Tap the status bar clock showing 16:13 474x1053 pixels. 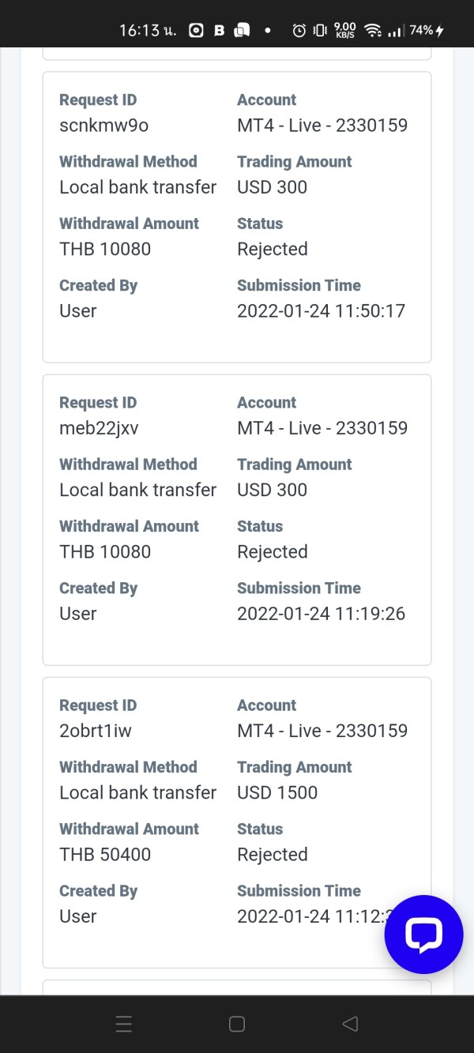[x=148, y=31]
